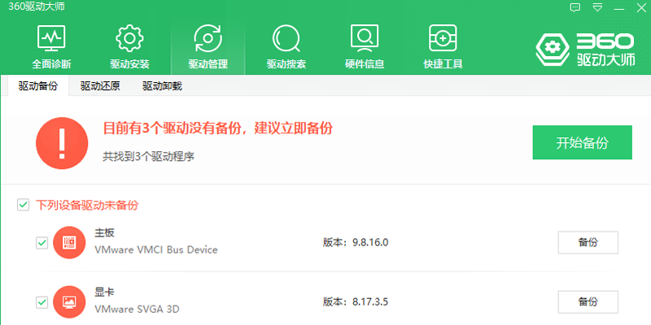Viewport: 651px width, 325px height.
Task: Click the 360驱动大师 window title text
Action: coord(37,6)
